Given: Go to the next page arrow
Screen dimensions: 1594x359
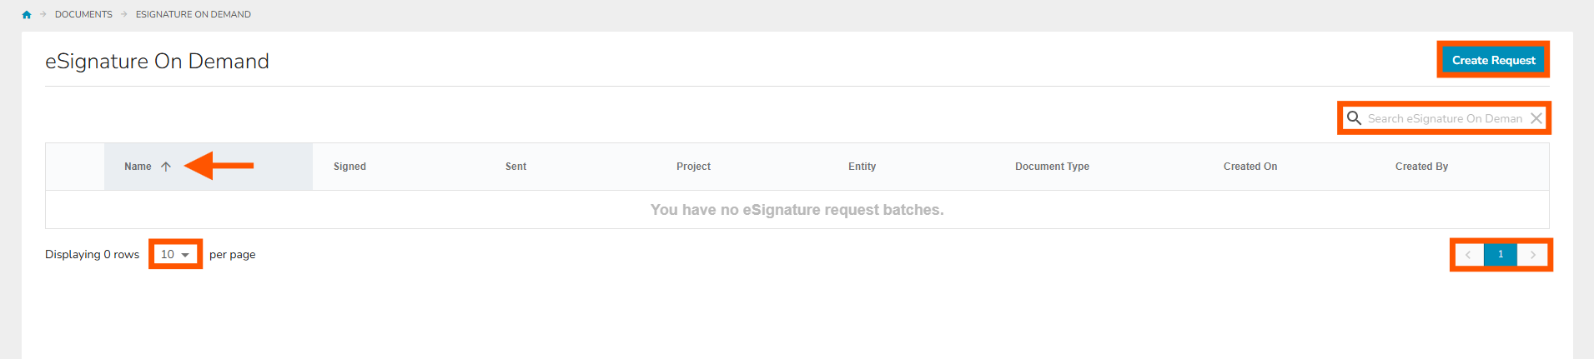Looking at the screenshot, I should 1532,255.
